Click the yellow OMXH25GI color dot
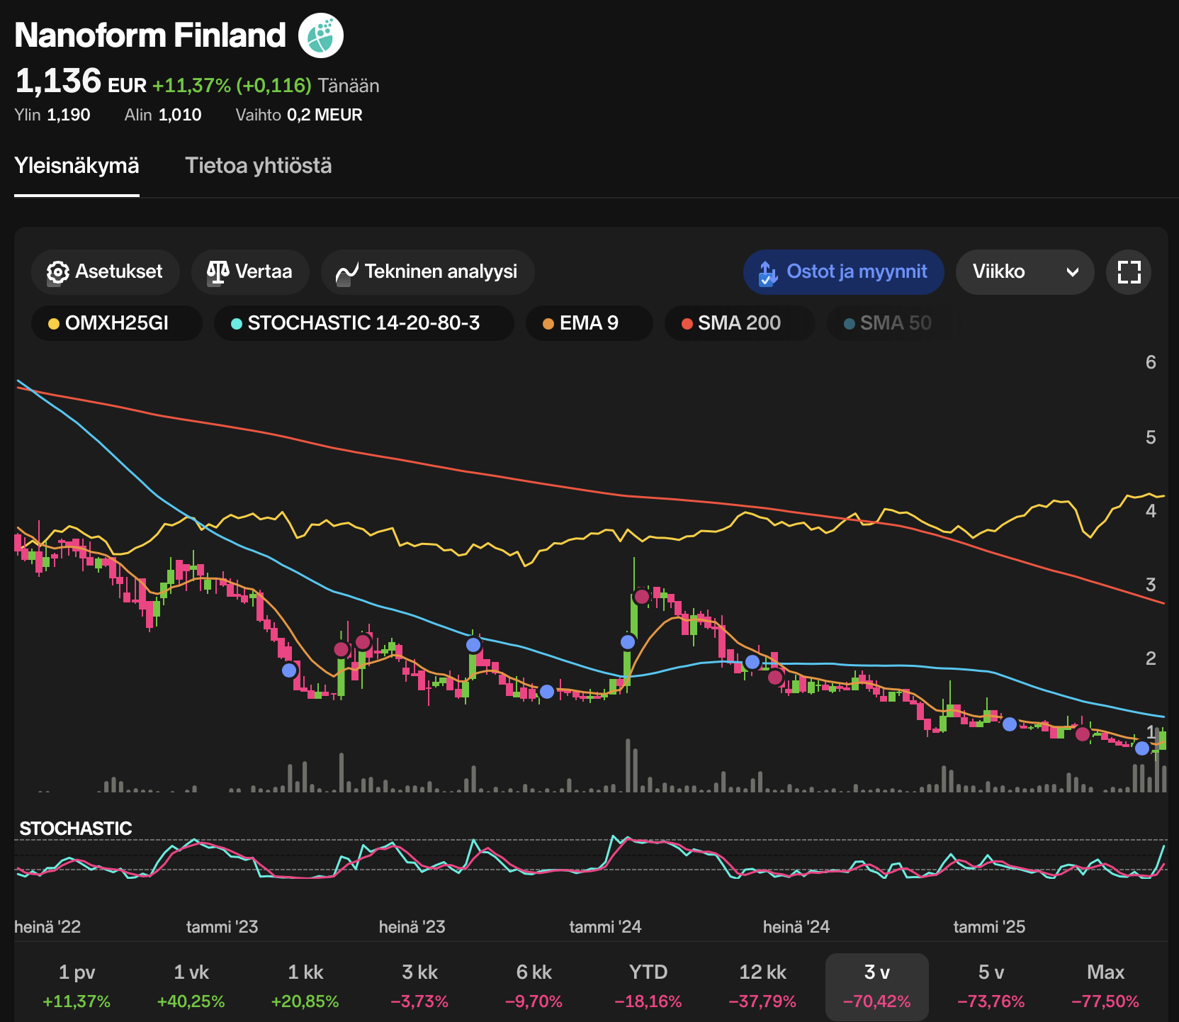Image resolution: width=1179 pixels, height=1022 pixels. point(53,324)
